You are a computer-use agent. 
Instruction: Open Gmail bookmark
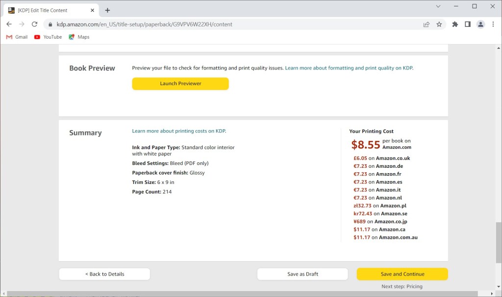(x=17, y=37)
